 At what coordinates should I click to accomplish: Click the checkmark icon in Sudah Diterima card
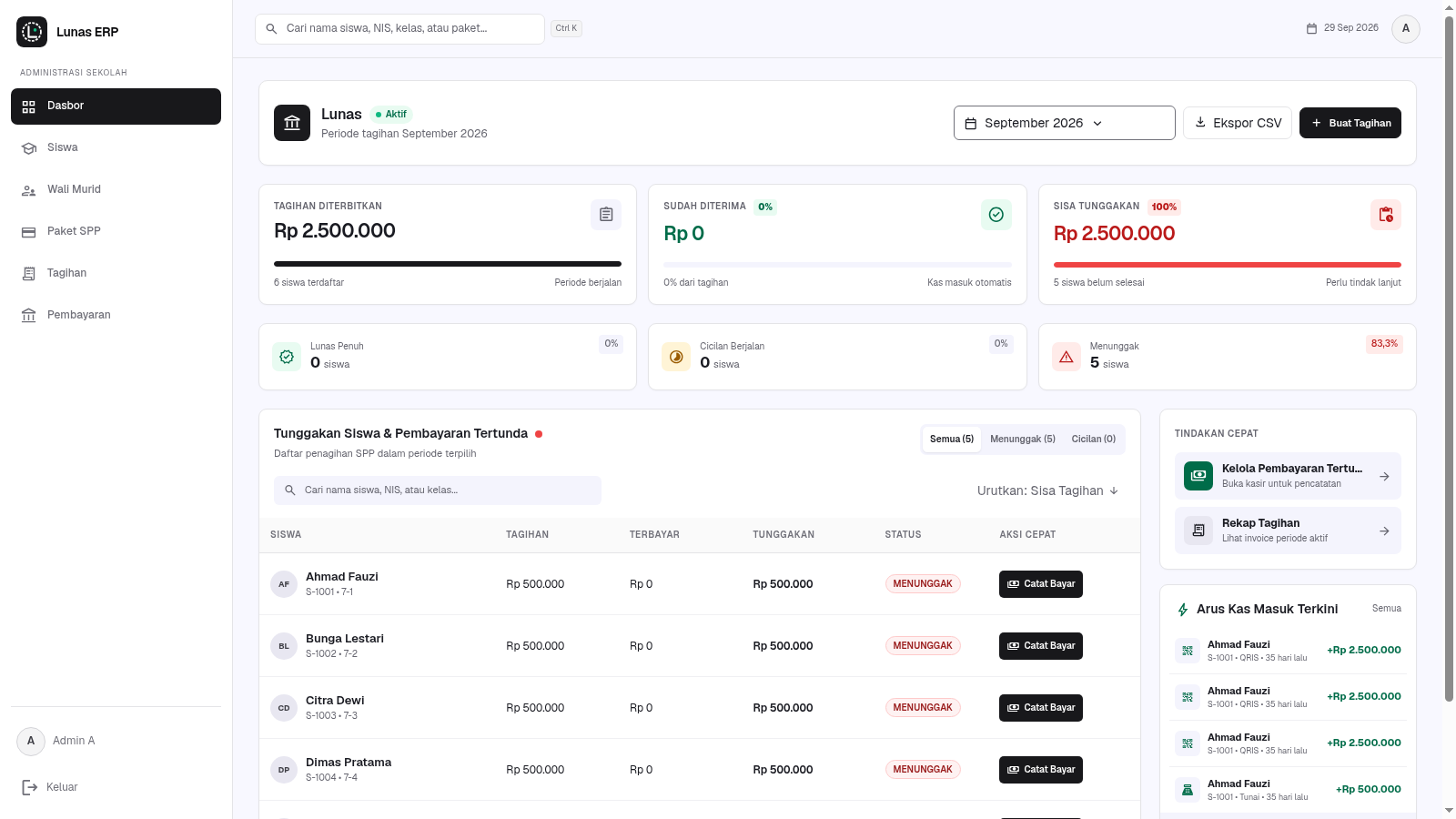pos(996,215)
